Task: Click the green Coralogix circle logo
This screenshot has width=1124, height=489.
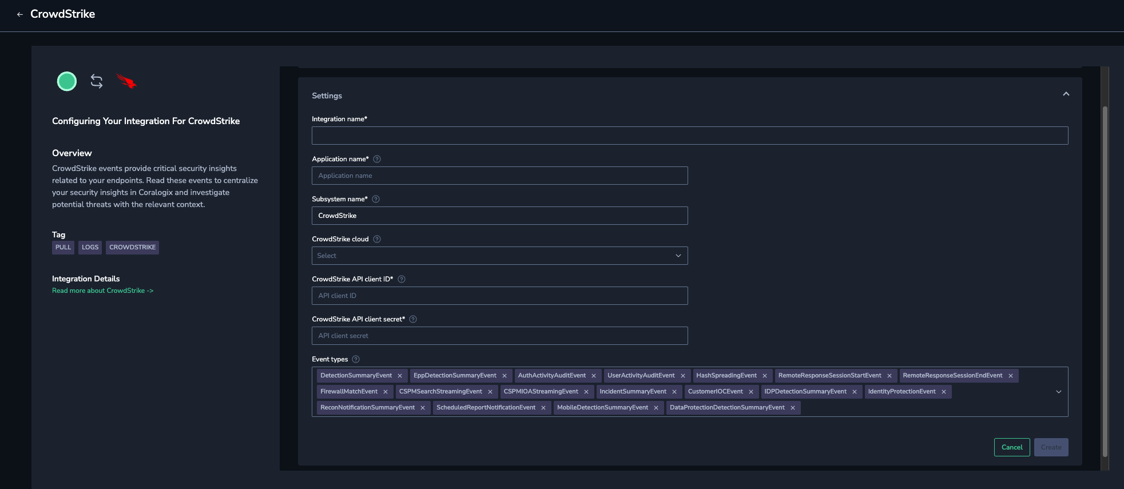Action: tap(67, 81)
